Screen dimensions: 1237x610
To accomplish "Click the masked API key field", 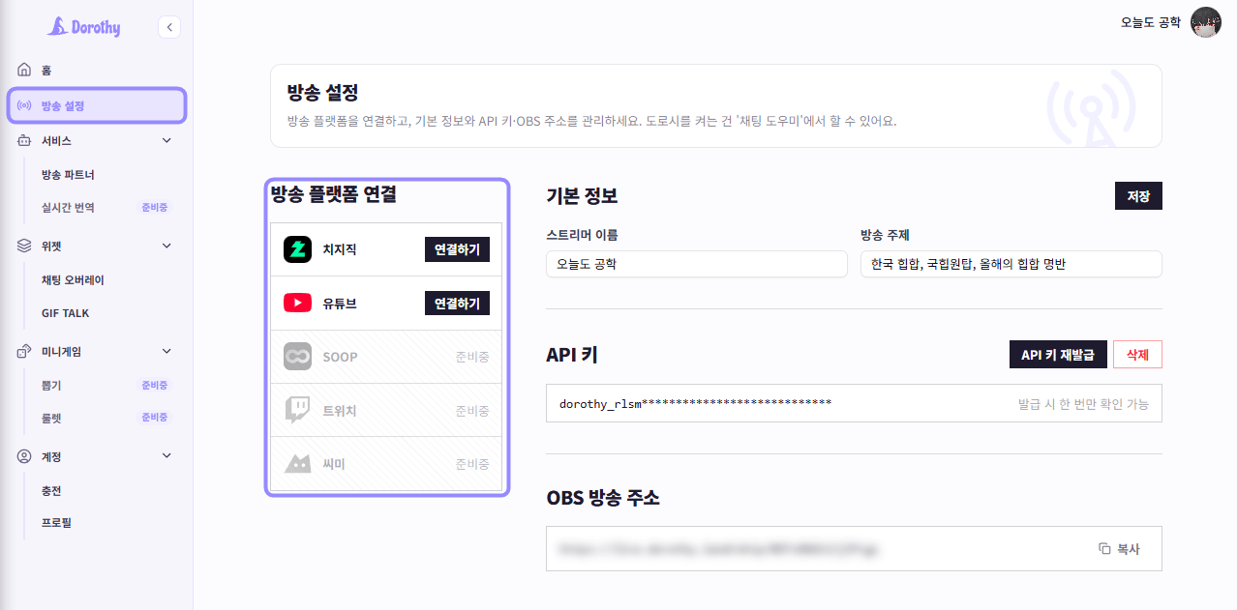I will click(854, 403).
